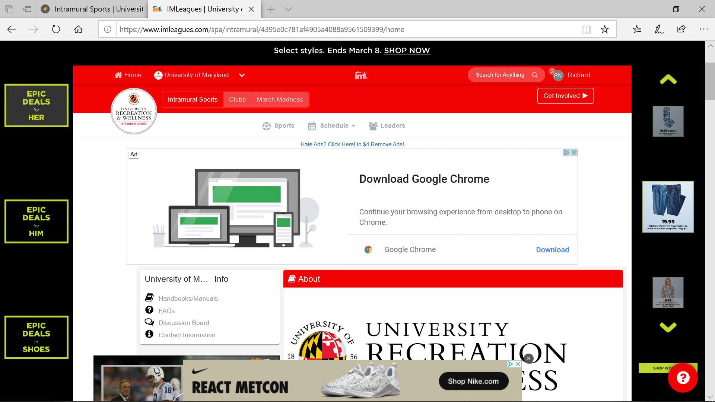Select the March Madness tab
This screenshot has height=402, width=715.
pos(280,99)
